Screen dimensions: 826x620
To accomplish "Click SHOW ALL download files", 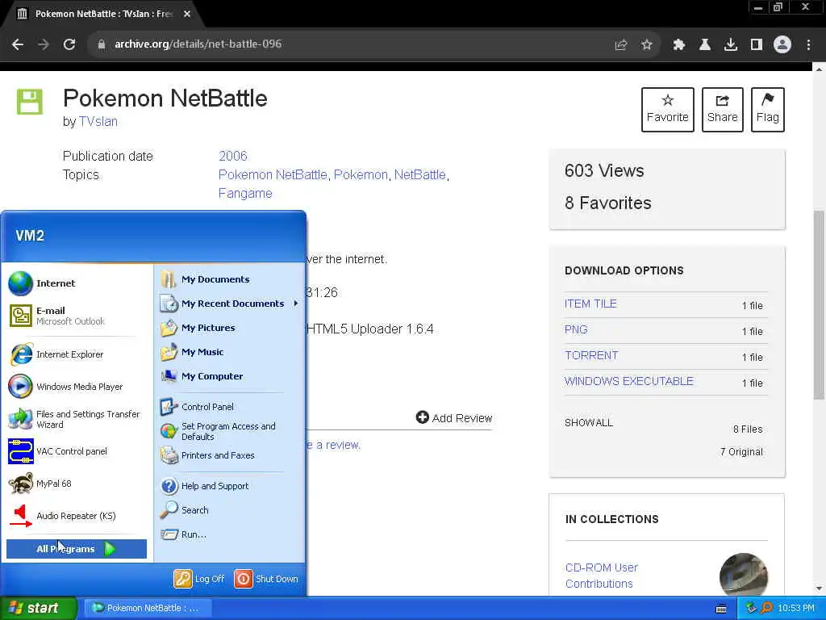I will click(x=589, y=423).
